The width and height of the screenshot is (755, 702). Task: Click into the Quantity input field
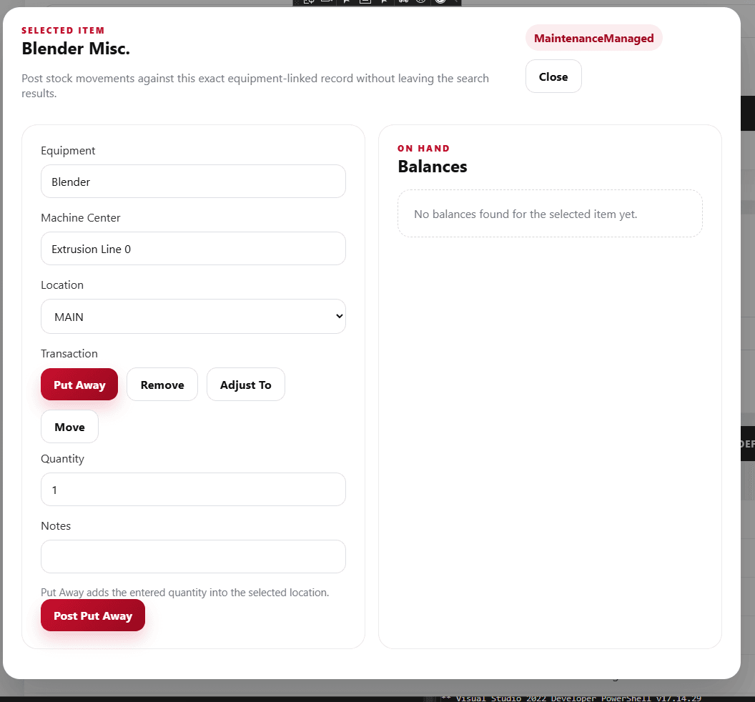pos(193,490)
